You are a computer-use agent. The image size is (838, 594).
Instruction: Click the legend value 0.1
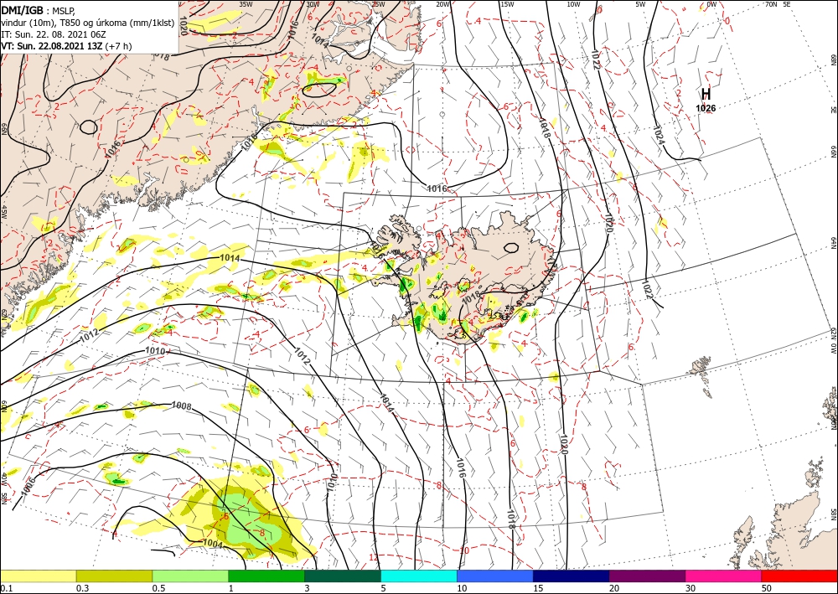(5, 589)
